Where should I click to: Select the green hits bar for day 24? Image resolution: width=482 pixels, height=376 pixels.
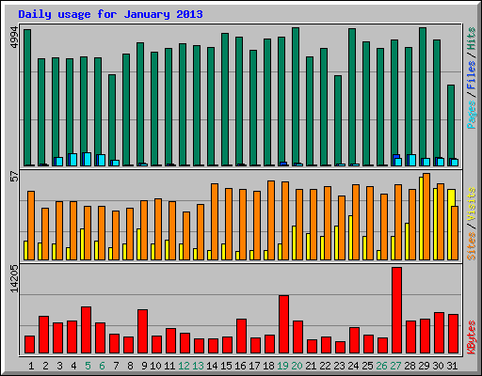tap(352, 97)
